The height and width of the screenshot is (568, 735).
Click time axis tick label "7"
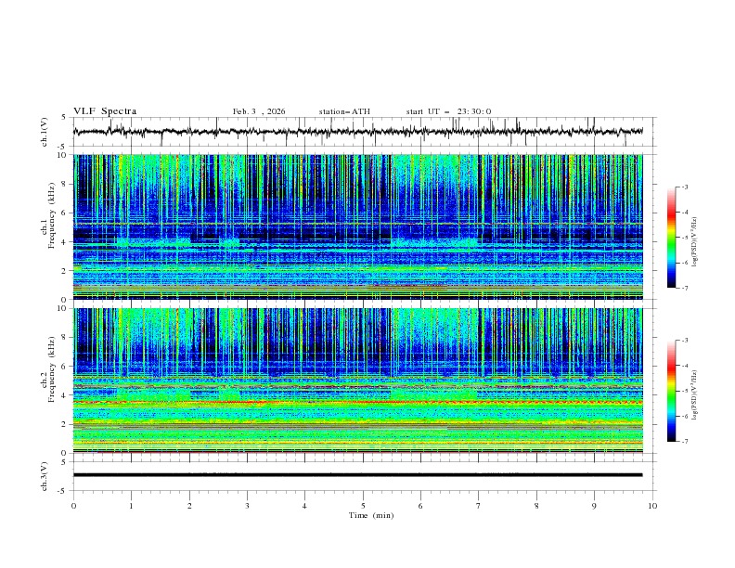[479, 506]
